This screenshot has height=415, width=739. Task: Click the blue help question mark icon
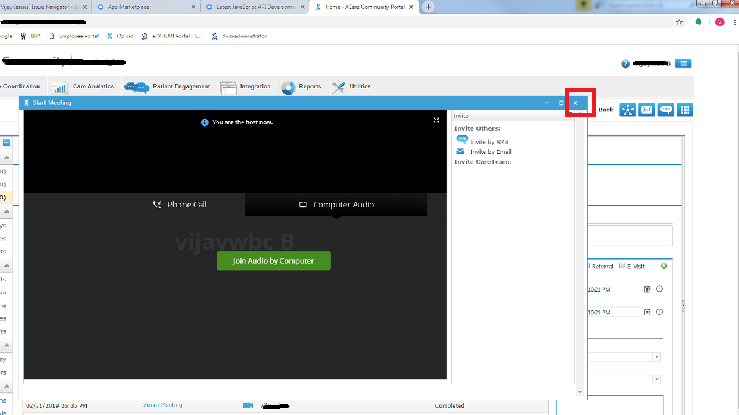[625, 64]
